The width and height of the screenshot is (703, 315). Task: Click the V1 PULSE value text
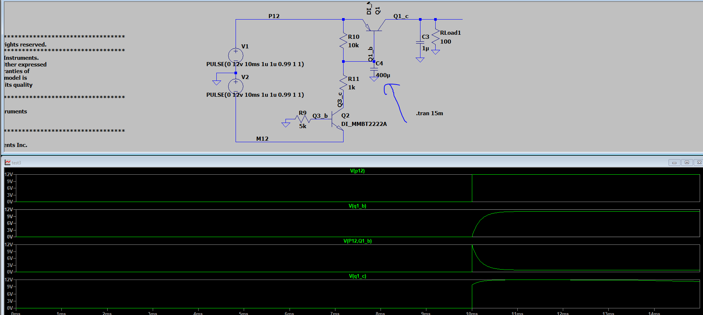[255, 64]
